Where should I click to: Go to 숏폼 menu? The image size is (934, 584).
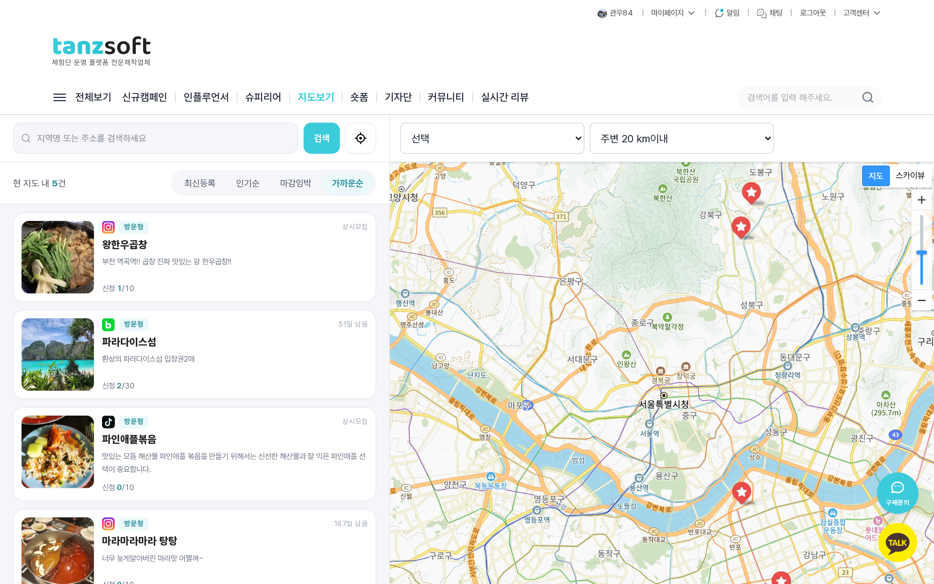pos(359,97)
